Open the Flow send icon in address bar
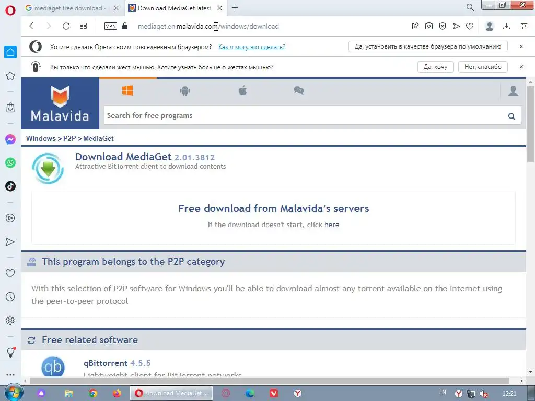Image resolution: width=535 pixels, height=401 pixels. click(456, 26)
